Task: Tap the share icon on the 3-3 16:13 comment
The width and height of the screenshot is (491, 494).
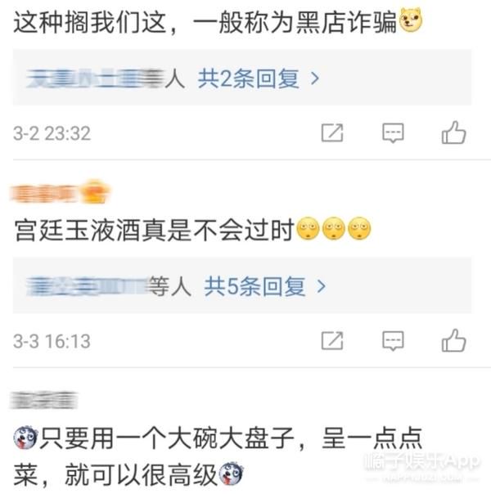Action: [332, 340]
